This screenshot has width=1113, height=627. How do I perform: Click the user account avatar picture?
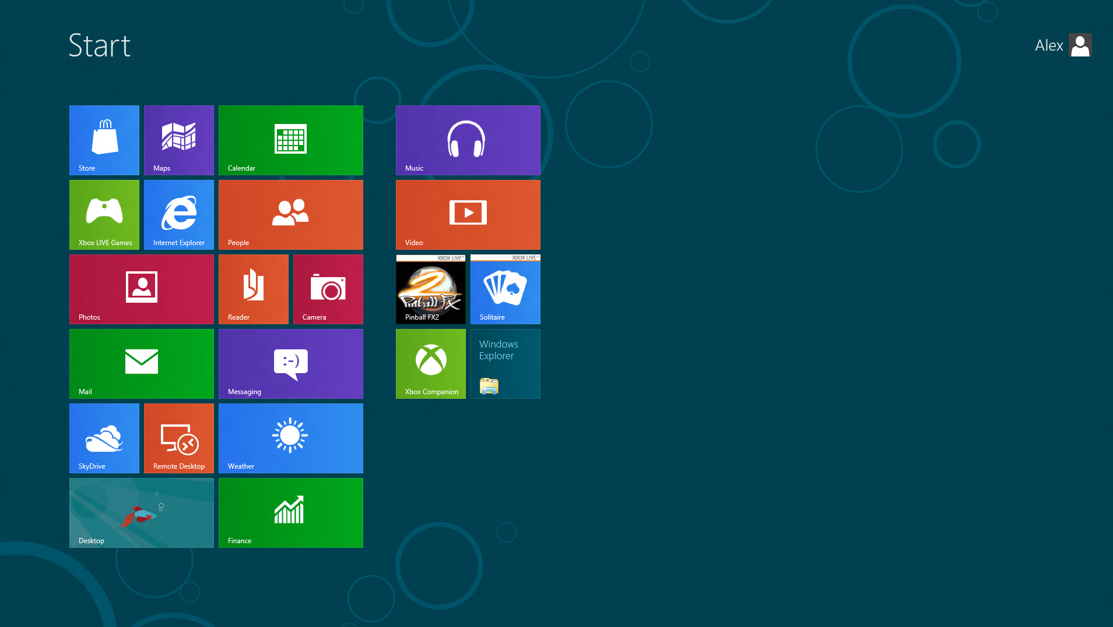coord(1080,45)
